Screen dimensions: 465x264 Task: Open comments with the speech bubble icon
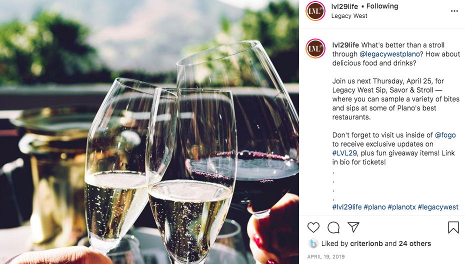coord(333,227)
